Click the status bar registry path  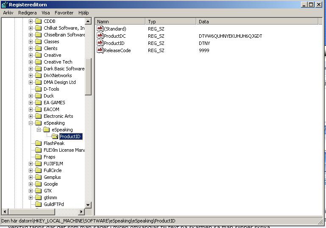(88, 221)
